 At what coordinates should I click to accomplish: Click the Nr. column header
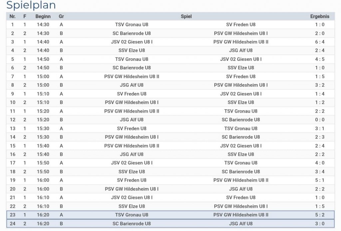coord(13,16)
